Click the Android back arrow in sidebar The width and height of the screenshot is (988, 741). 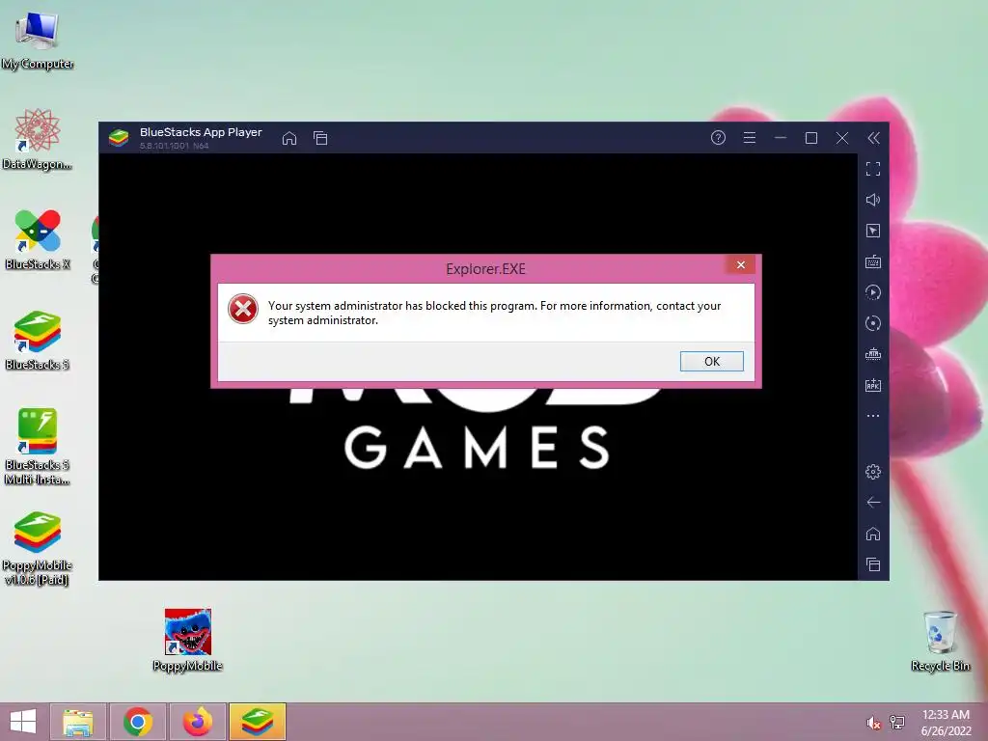click(872, 502)
